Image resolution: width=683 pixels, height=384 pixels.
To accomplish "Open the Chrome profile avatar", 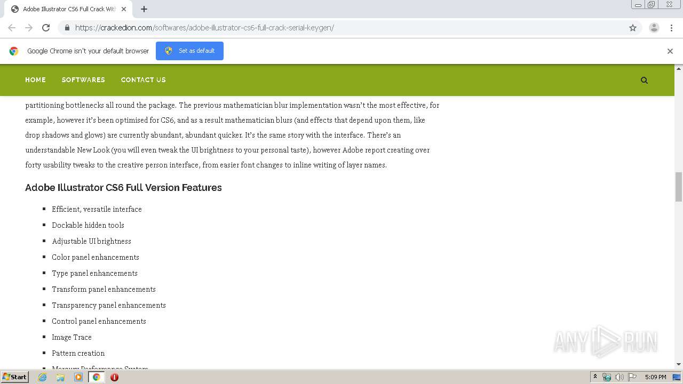I will pyautogui.click(x=654, y=28).
